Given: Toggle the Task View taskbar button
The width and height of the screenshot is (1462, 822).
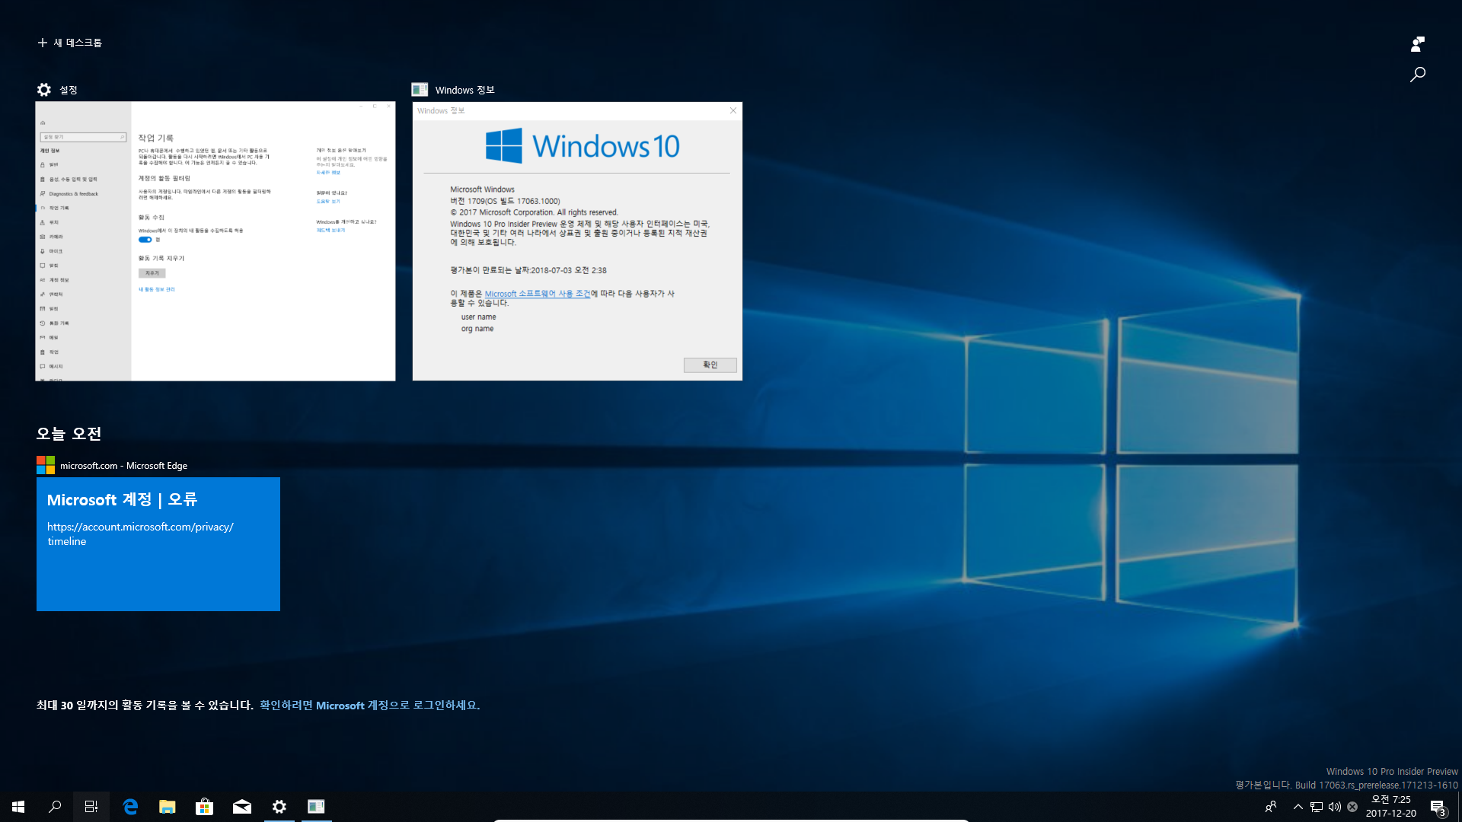Looking at the screenshot, I should click(x=91, y=807).
